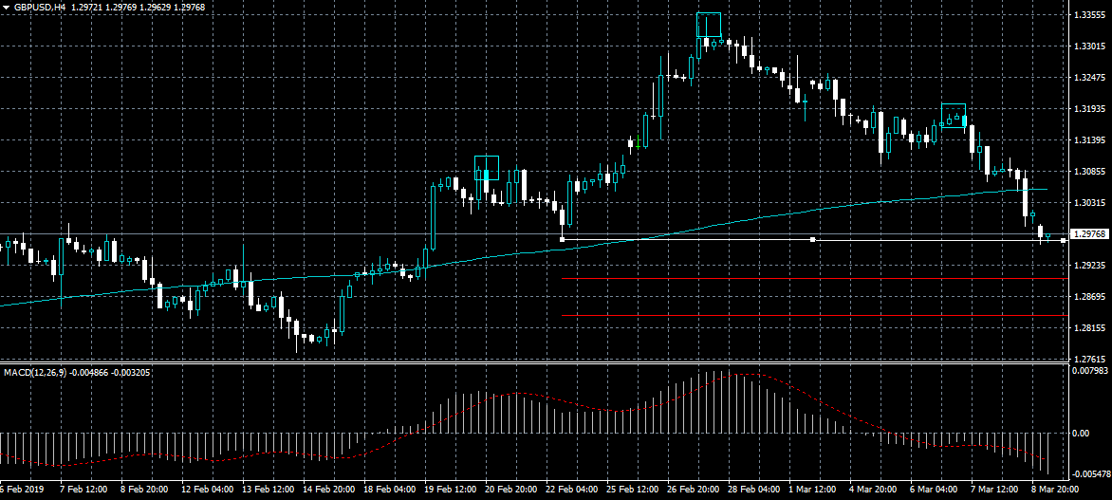Click the 1.30315 price scale label
The image size is (1112, 500).
[x=1089, y=202]
